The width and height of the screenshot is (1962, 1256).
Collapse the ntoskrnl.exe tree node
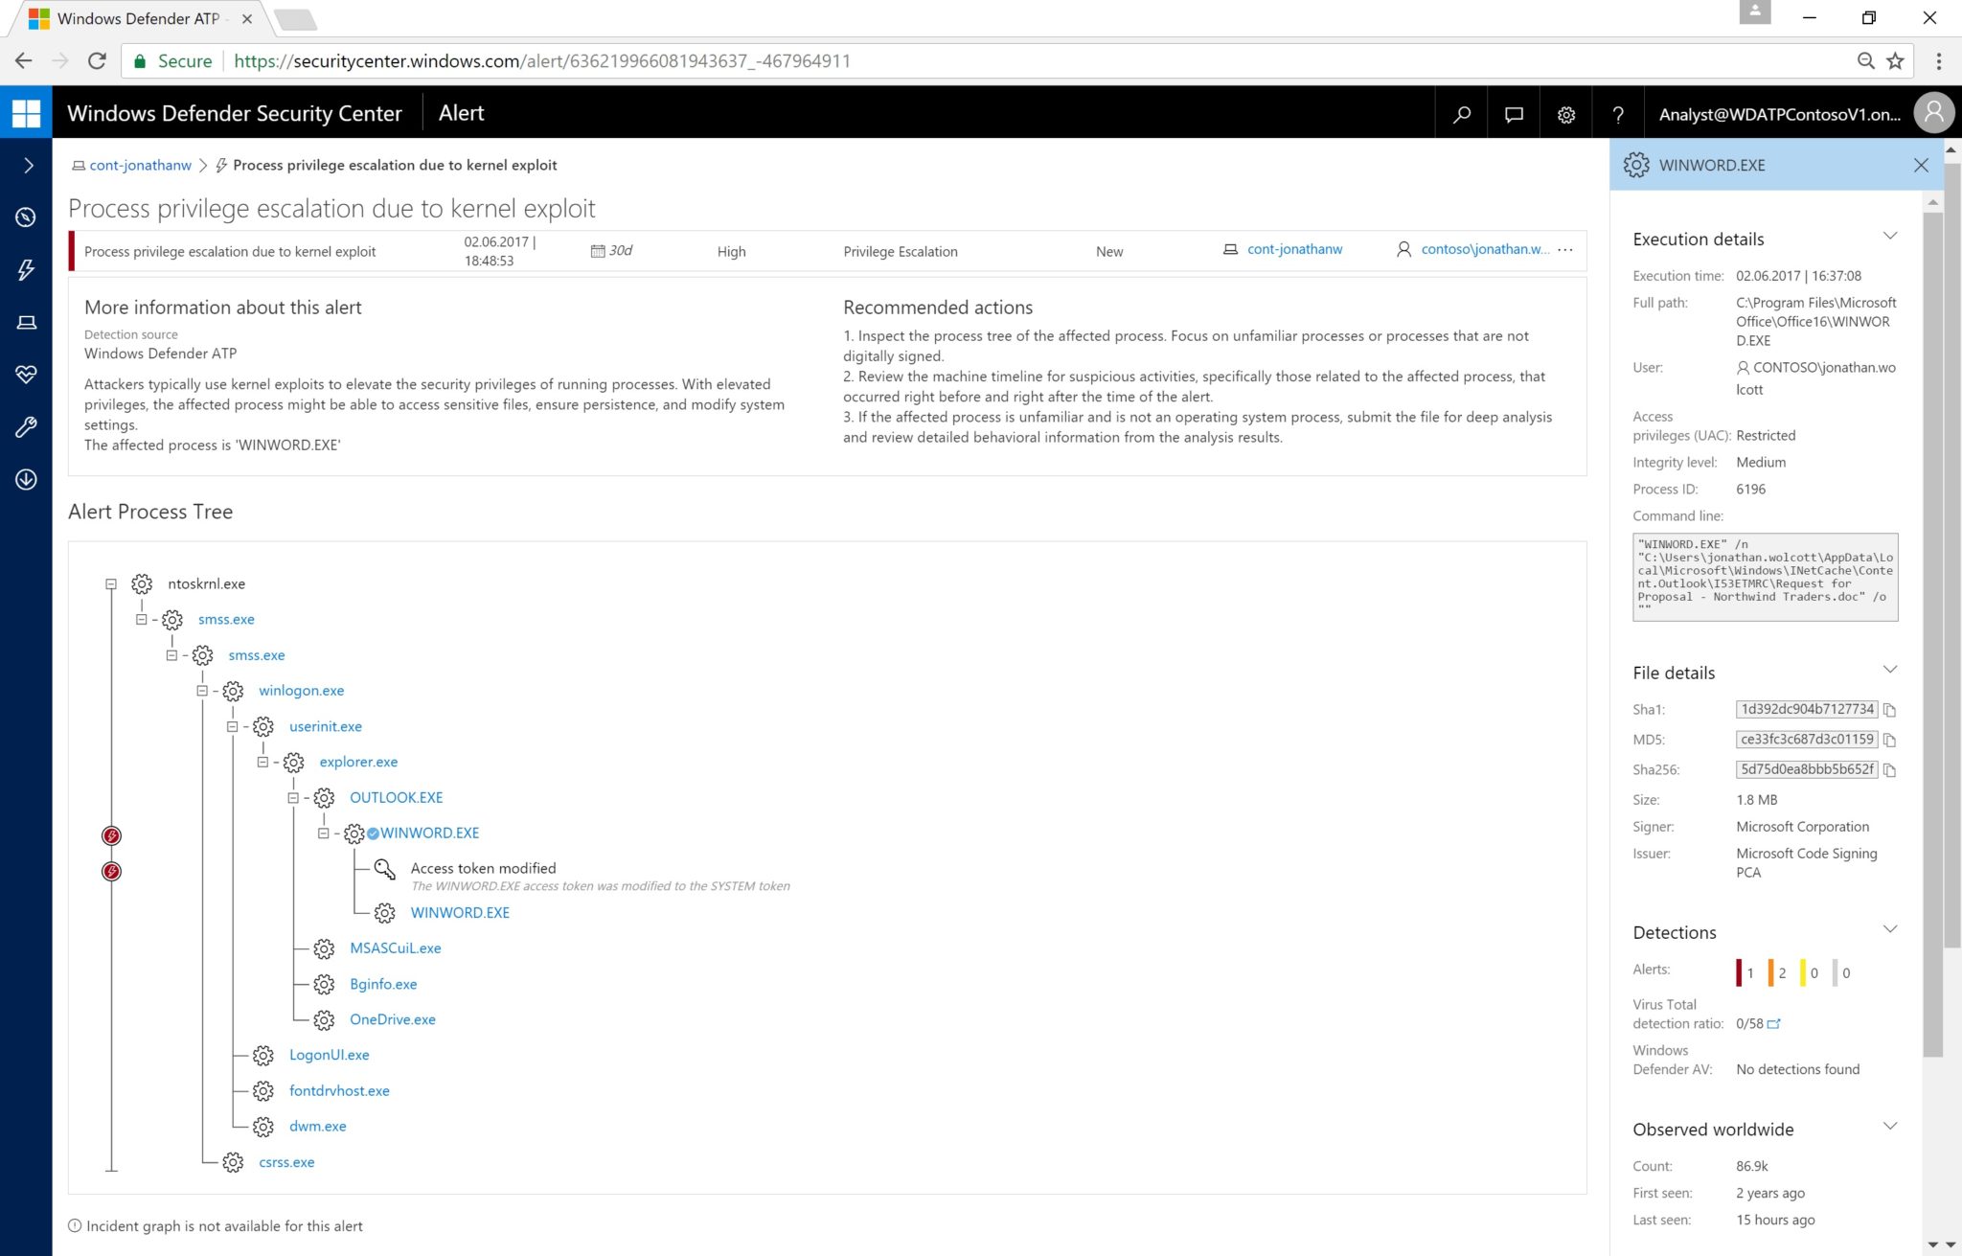[x=111, y=583]
